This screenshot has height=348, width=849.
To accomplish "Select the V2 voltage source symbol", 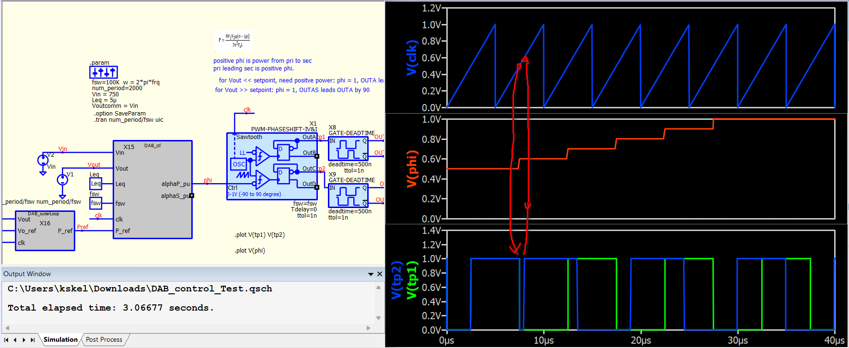I will 43,160.
